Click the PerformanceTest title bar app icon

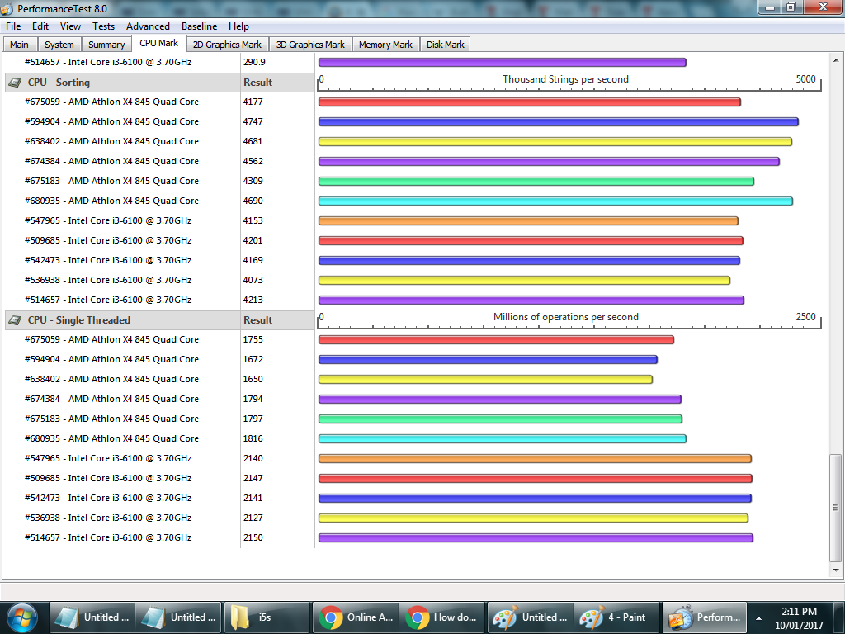pos(7,8)
